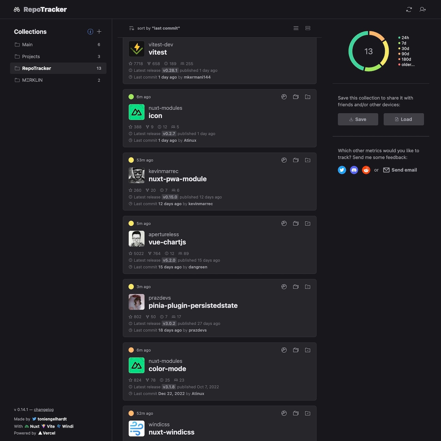Click the refresh icon in top bar
This screenshot has width=441, height=441.
click(409, 10)
